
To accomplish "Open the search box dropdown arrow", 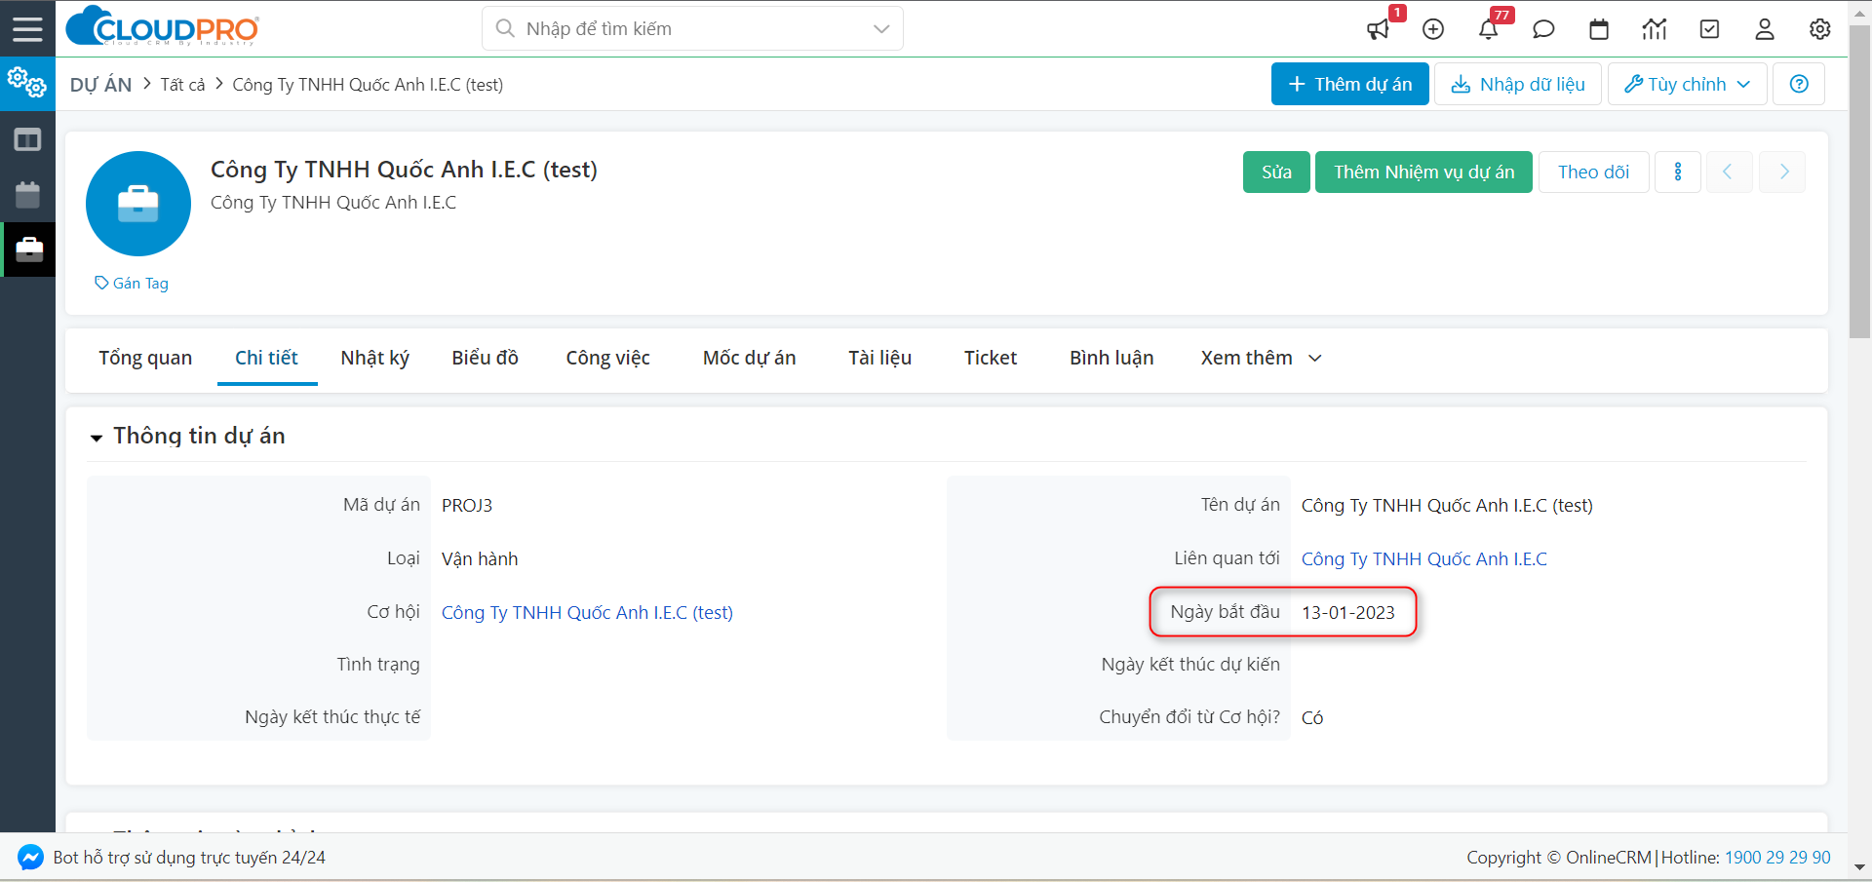I will tap(881, 29).
